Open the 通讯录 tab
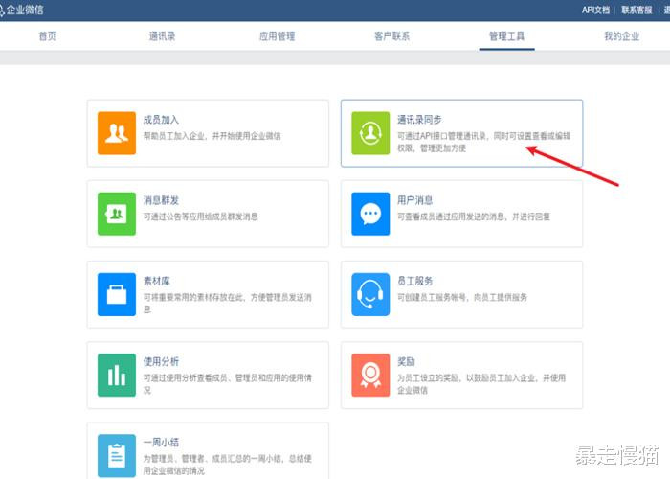The width and height of the screenshot is (670, 479). 162,36
